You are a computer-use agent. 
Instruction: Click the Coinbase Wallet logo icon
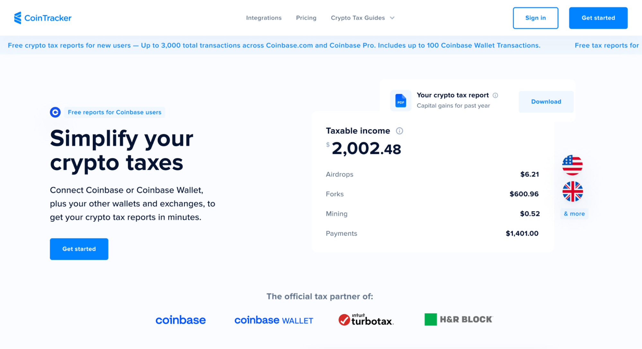(274, 319)
